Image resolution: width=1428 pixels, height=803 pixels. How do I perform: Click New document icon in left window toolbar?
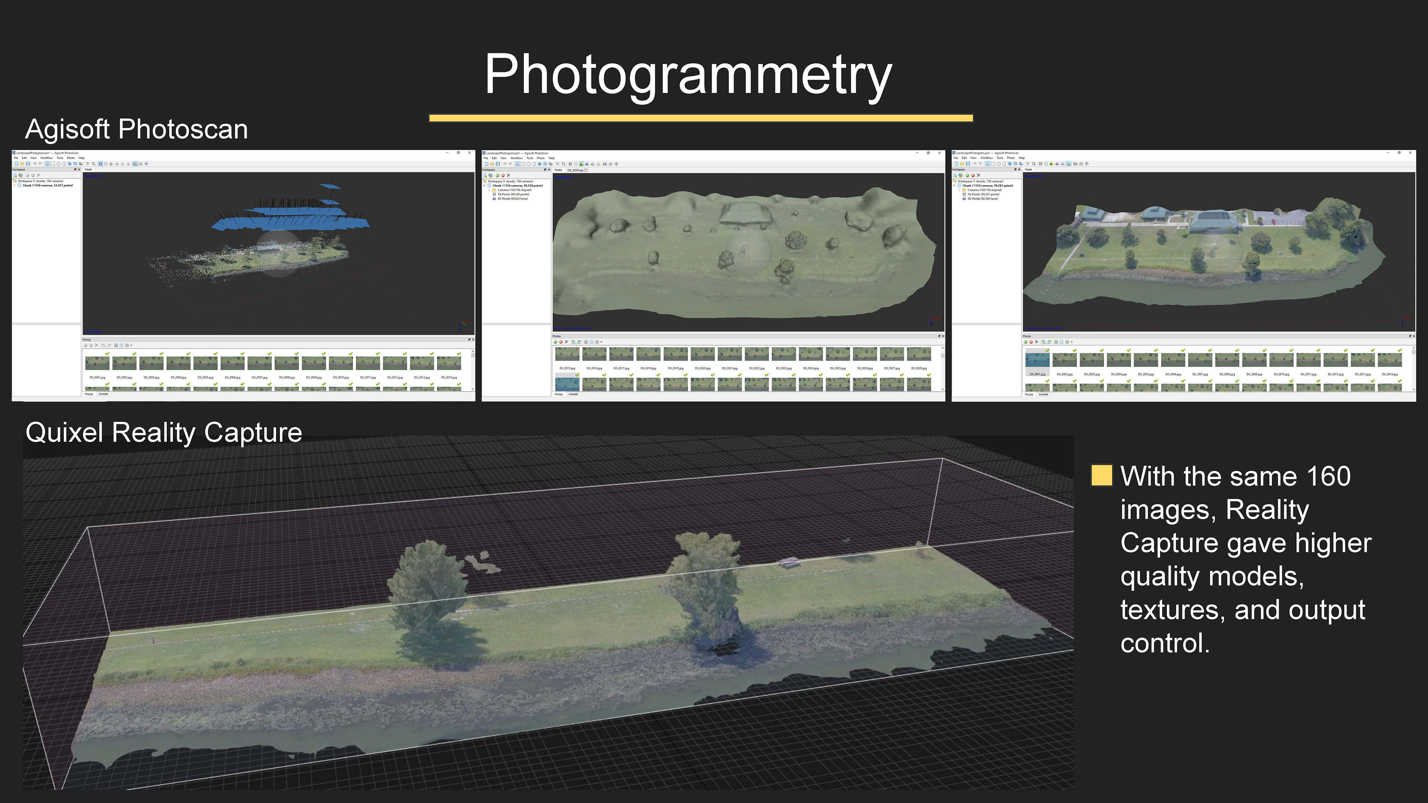pyautogui.click(x=17, y=164)
